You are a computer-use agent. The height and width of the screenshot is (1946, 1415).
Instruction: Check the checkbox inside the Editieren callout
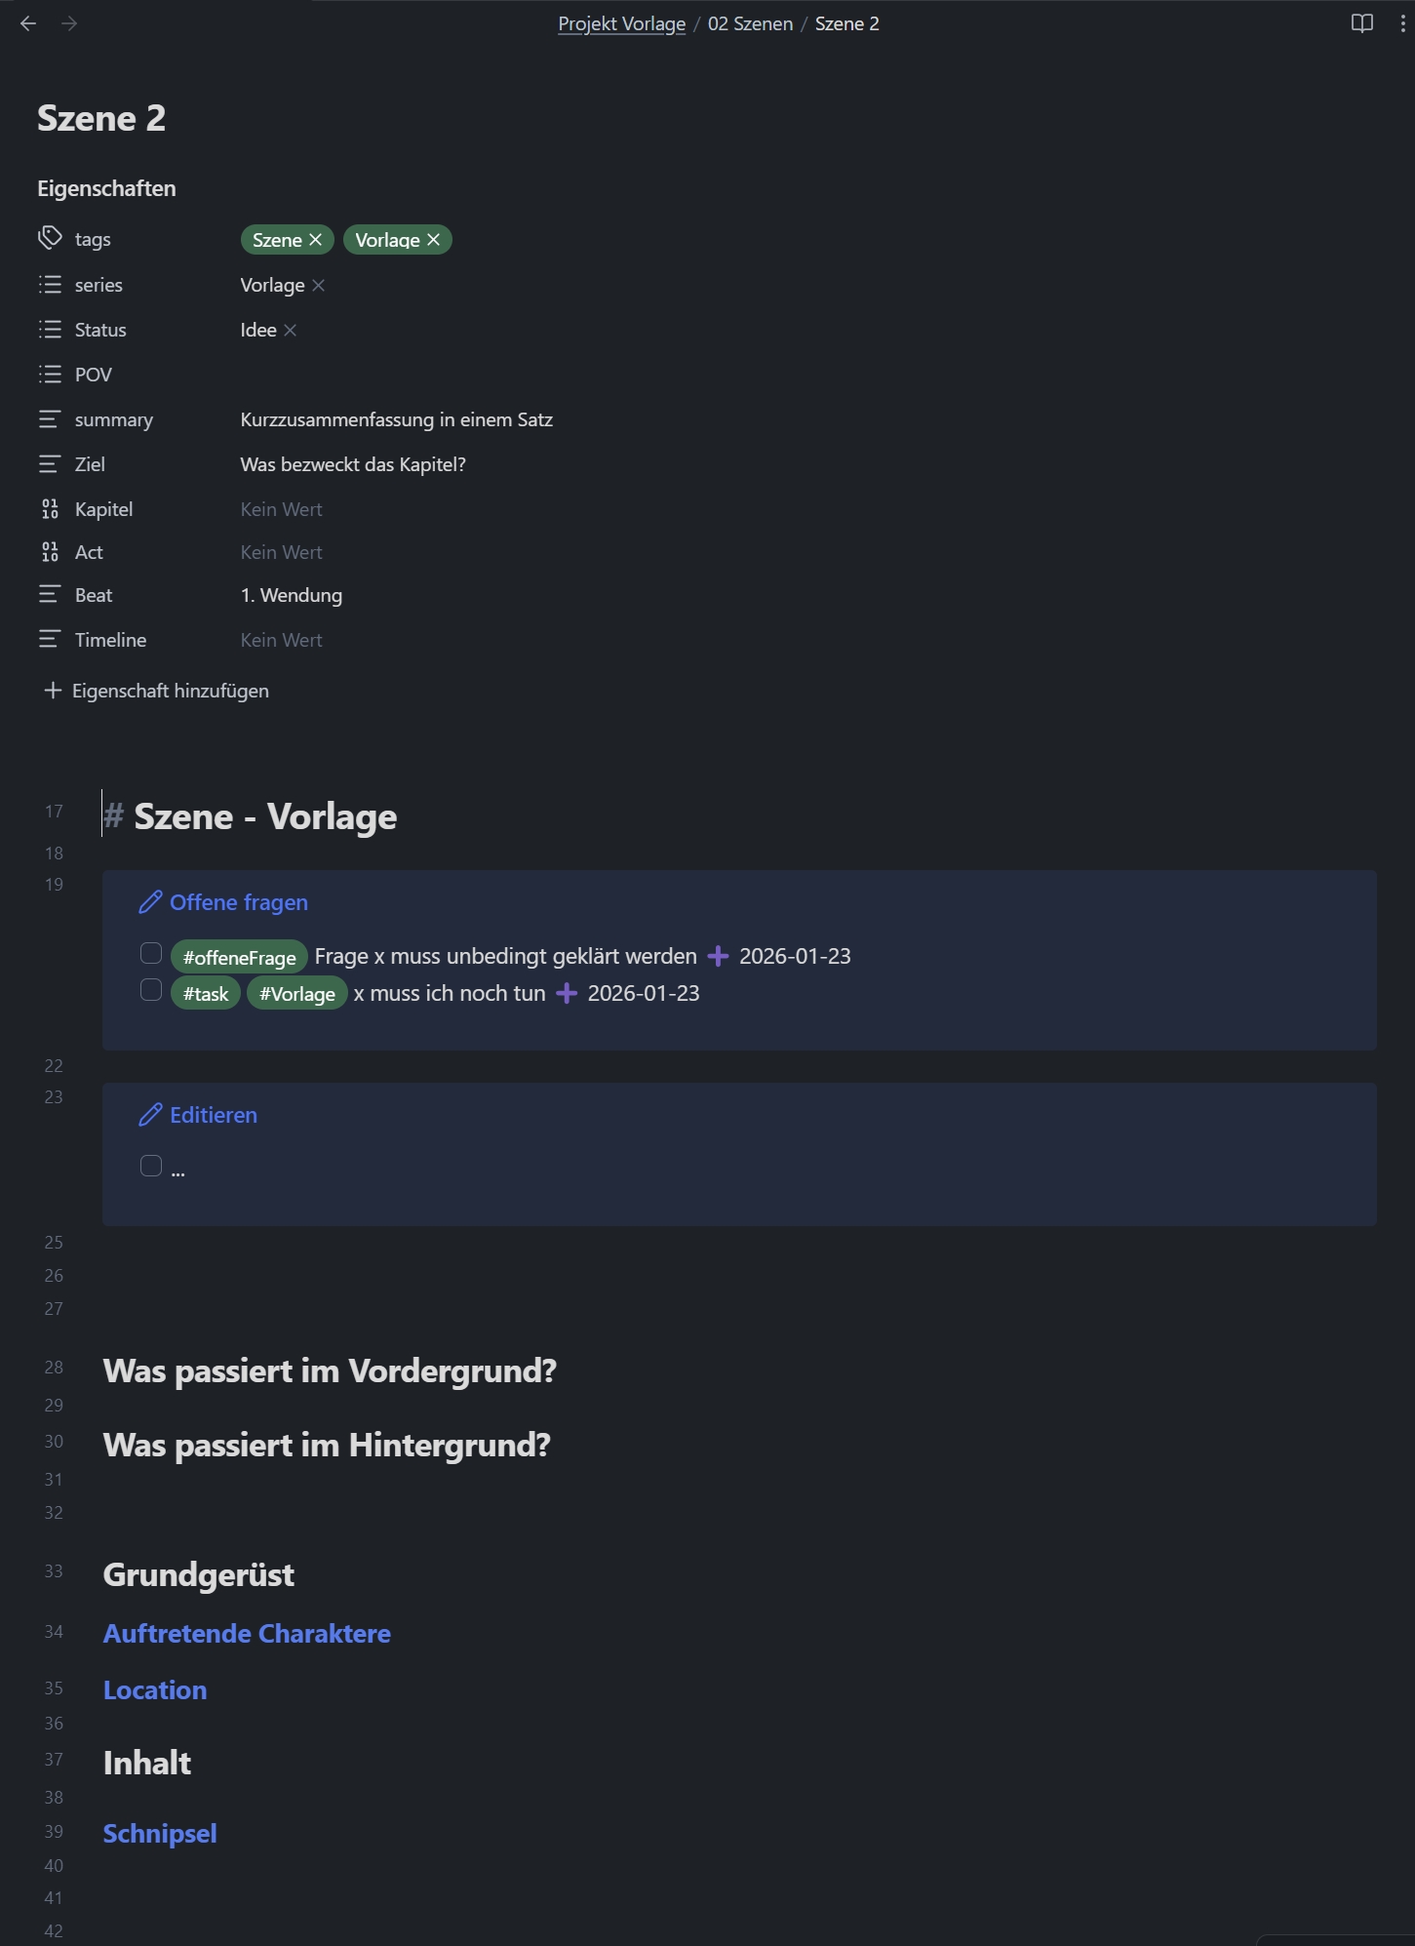151,1165
